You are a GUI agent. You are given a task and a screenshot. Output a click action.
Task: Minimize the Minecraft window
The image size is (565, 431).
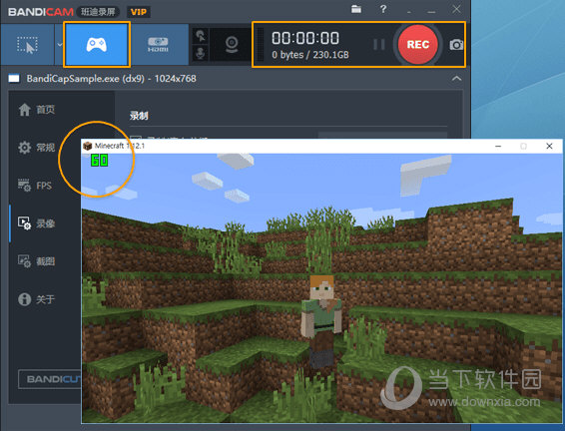(x=498, y=147)
